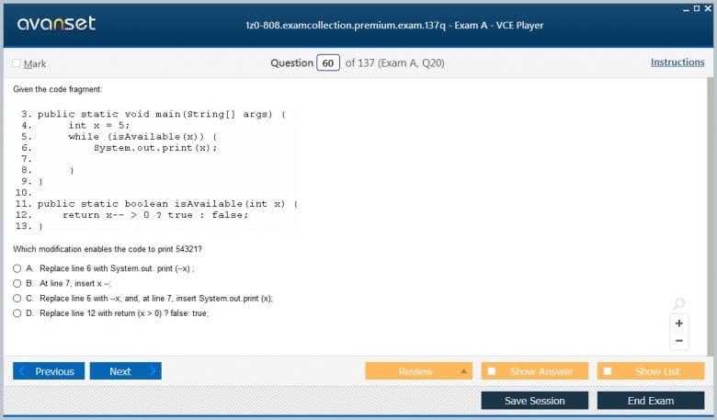717x420 pixels.
Task: Toggle the Show Answer checkbox
Action: point(492,371)
